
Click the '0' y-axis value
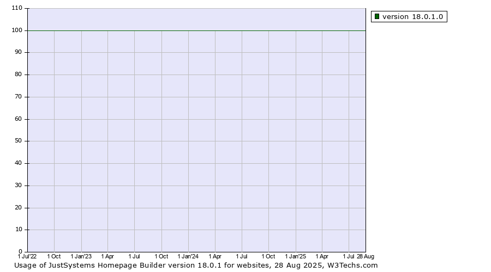pyautogui.click(x=20, y=252)
